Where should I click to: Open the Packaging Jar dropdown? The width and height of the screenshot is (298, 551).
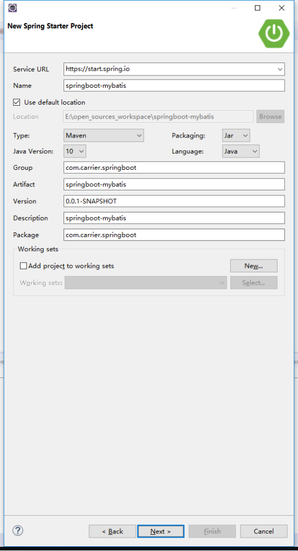236,136
